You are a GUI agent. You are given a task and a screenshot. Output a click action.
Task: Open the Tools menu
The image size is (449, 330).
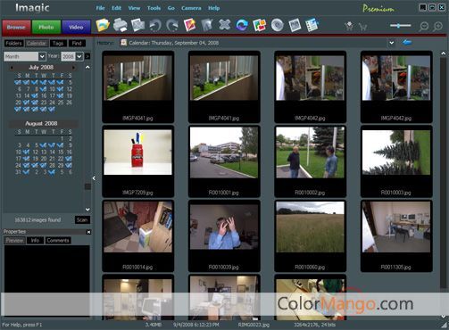tap(154, 8)
